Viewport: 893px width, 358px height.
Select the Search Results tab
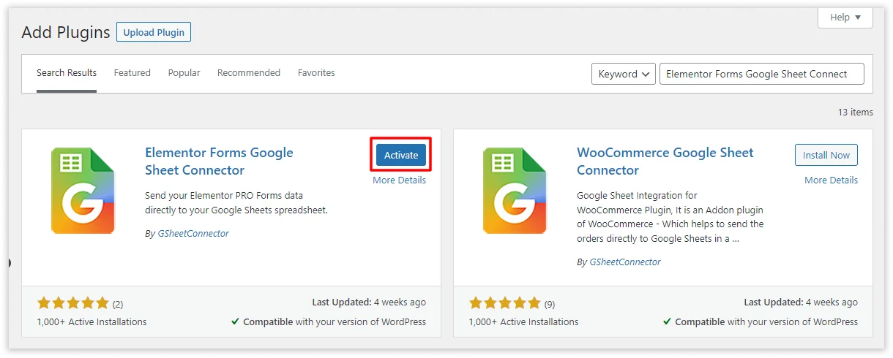67,73
